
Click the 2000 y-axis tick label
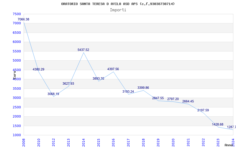click(17, 116)
